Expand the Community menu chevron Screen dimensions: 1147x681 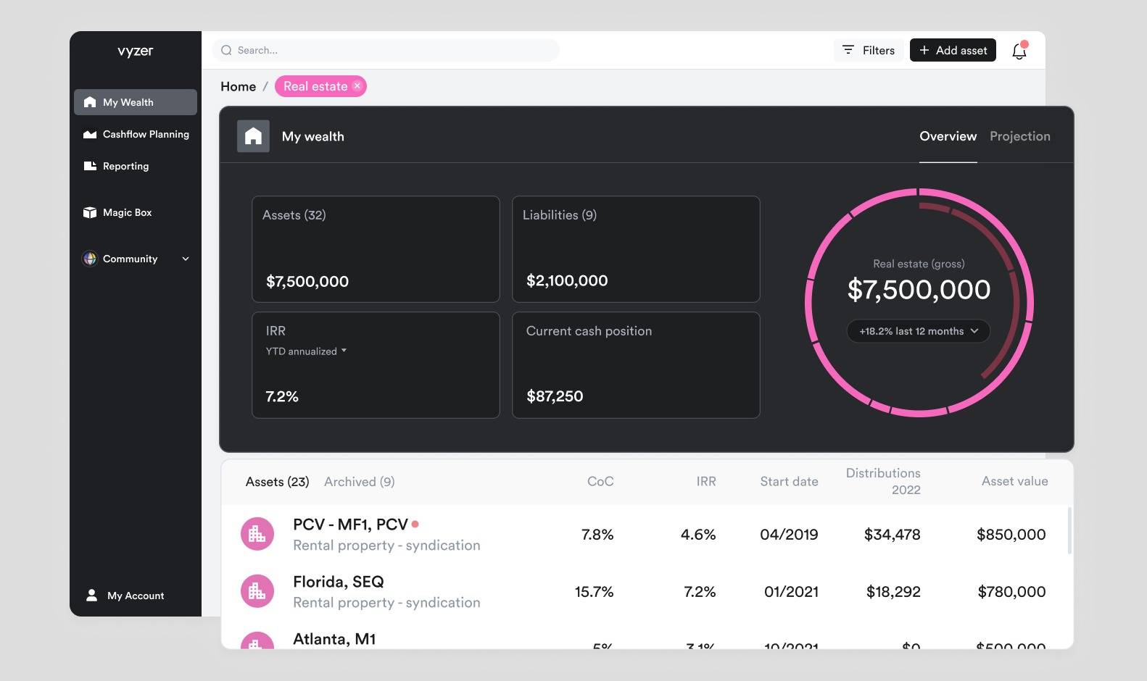click(x=186, y=259)
